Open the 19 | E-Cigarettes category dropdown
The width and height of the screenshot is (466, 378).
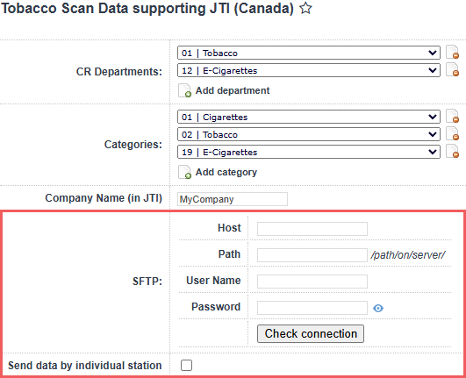309,152
